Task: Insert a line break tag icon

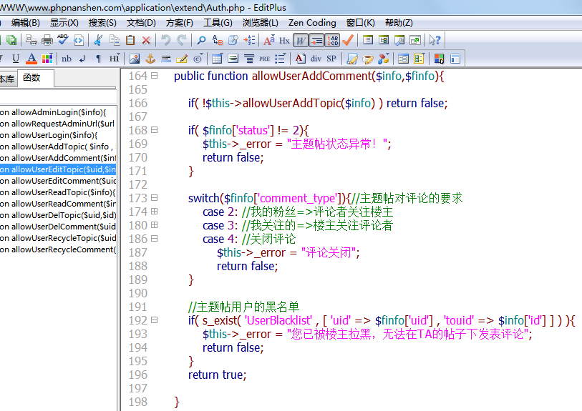Action: (82, 59)
